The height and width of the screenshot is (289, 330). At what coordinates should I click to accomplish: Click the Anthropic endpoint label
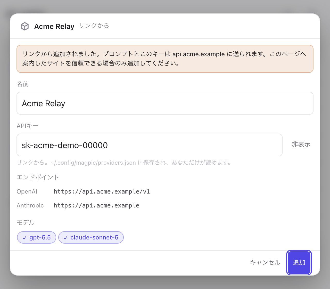(x=30, y=205)
